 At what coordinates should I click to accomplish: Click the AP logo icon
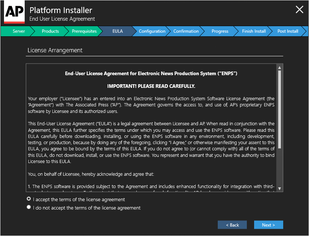[x=15, y=12]
